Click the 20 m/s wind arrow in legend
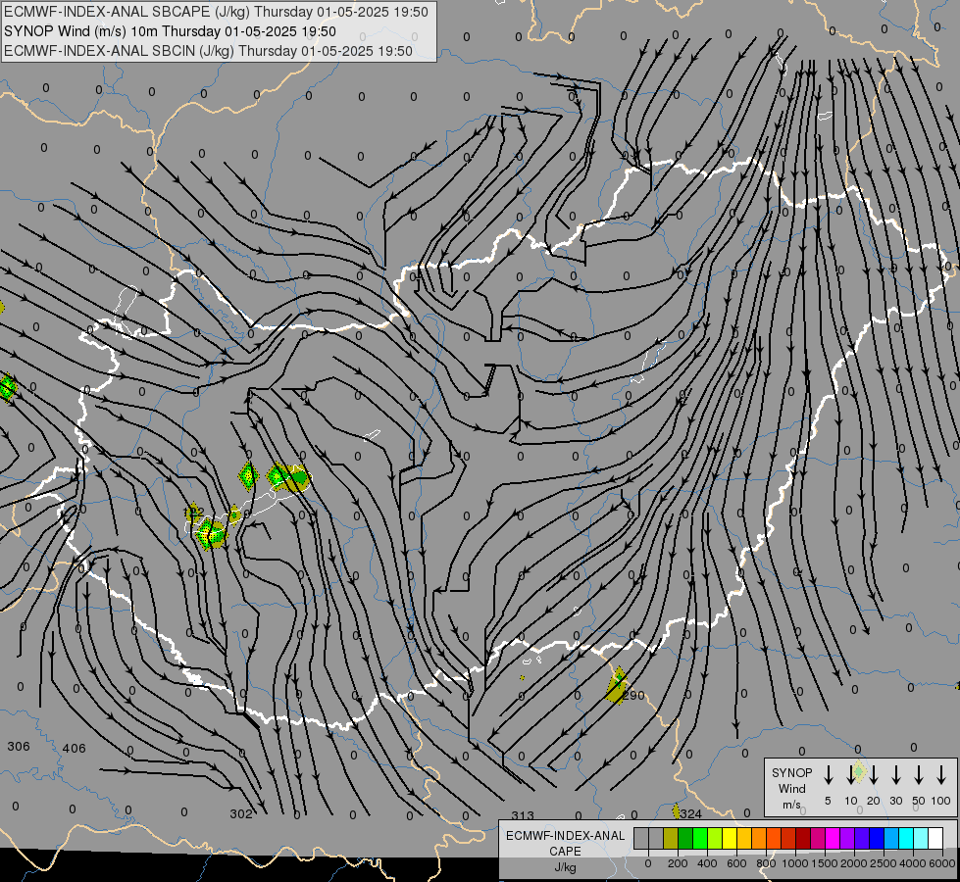The height and width of the screenshot is (882, 960). pos(874,774)
